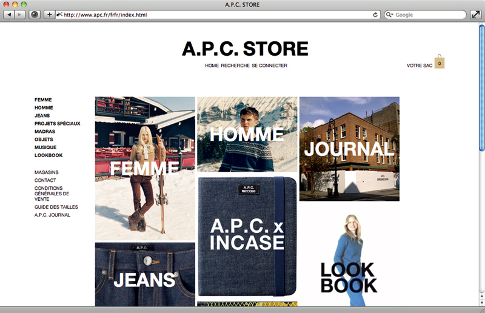Viewport: 485px width, 313px height.
Task: Click the plus add bookmark button
Action: point(49,15)
